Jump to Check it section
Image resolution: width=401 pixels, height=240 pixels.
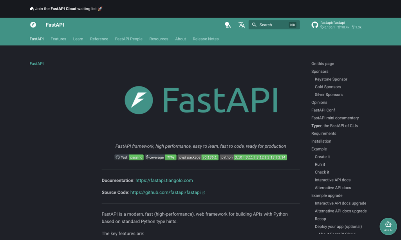[x=322, y=172]
